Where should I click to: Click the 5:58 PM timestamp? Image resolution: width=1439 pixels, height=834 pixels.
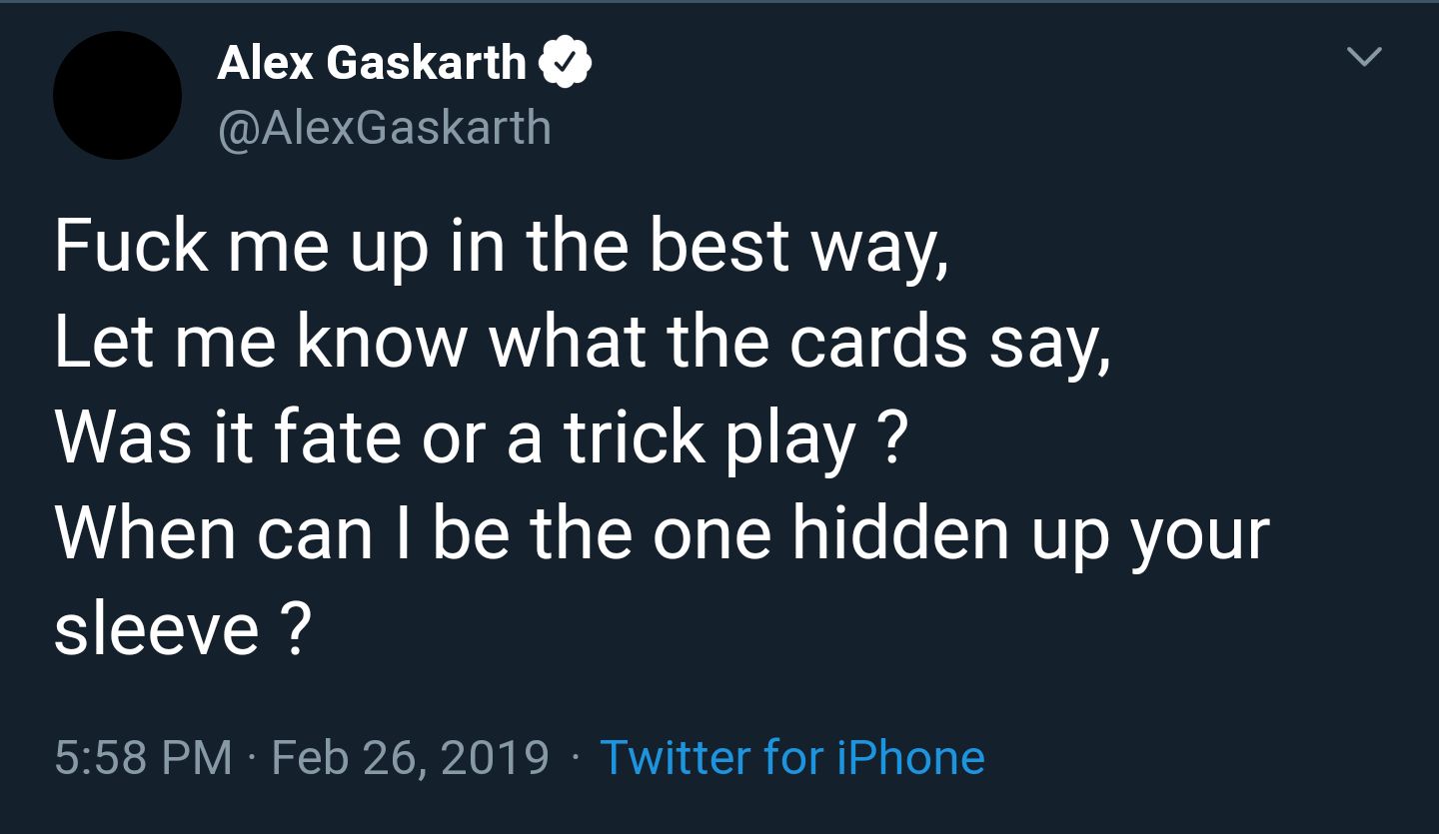click(143, 757)
